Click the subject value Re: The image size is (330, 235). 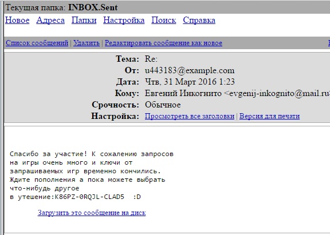151,59
